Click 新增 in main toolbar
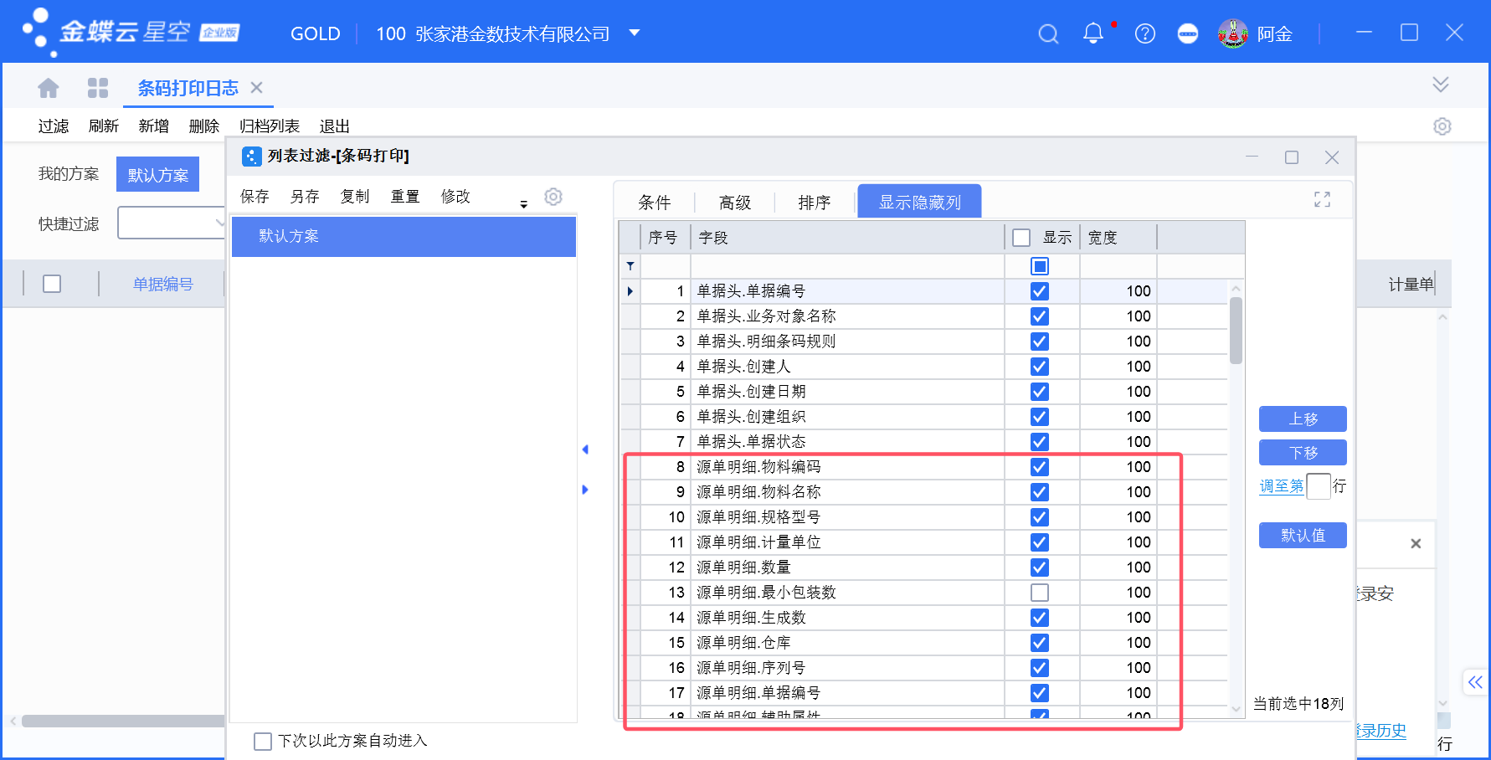The image size is (1491, 760). (154, 126)
